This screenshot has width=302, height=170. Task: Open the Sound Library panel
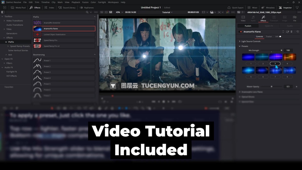click(67, 8)
